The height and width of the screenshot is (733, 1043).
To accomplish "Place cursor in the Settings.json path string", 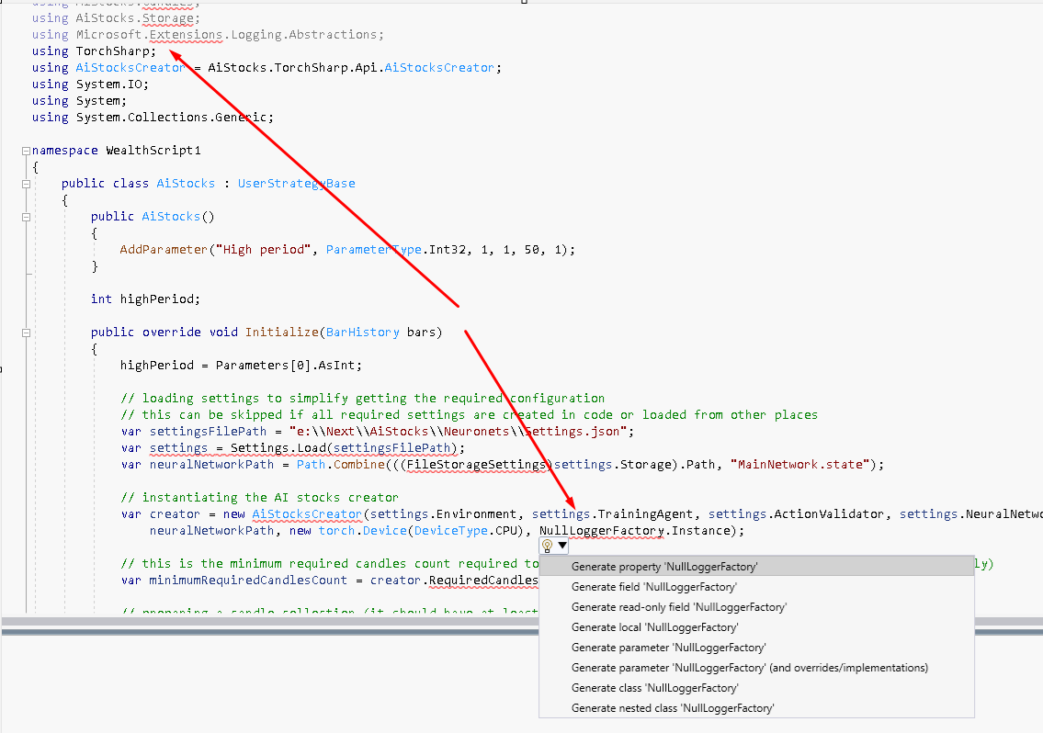I will (459, 432).
